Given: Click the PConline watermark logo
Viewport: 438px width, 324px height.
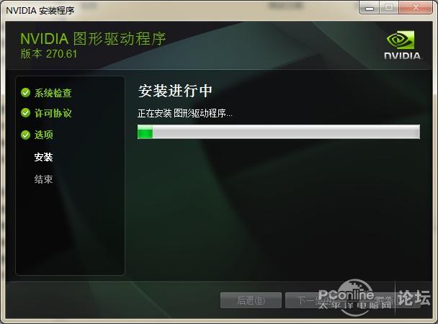Looking at the screenshot, I should 355,299.
